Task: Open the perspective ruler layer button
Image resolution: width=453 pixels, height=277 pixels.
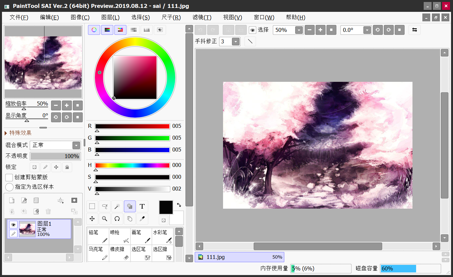Action: point(60,200)
